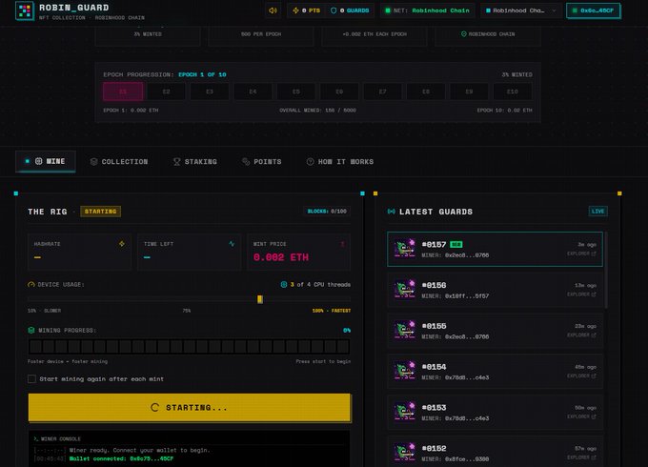Click guard #0156 thumbnail
Viewport: 648px width, 467px height.
coord(405,290)
